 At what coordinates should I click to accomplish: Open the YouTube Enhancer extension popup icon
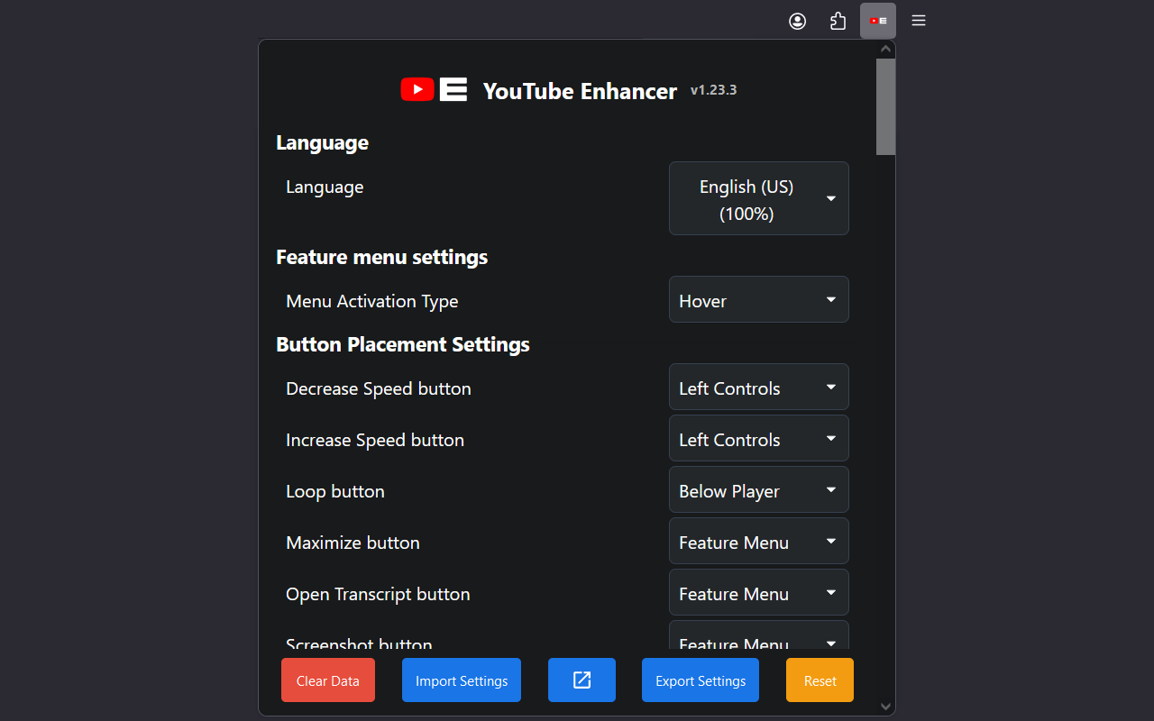(877, 20)
